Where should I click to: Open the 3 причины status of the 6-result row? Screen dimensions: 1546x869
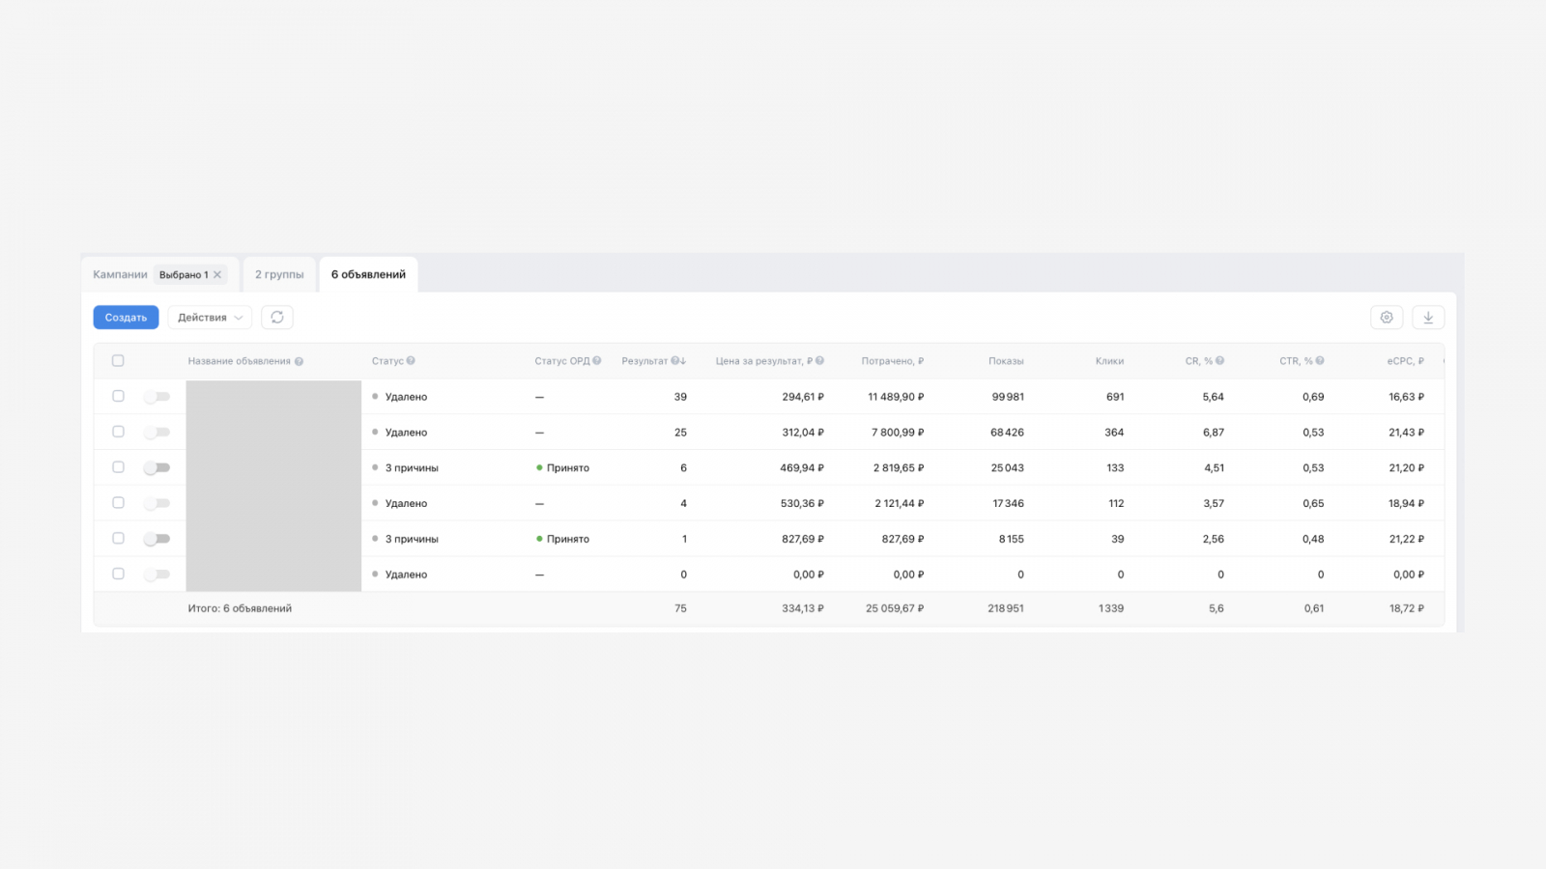coord(411,468)
